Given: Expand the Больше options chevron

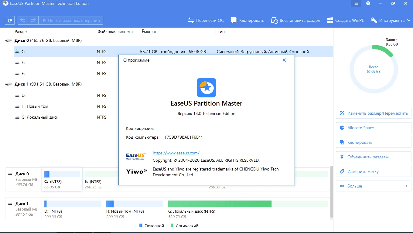Looking at the screenshot, I should [406, 186].
